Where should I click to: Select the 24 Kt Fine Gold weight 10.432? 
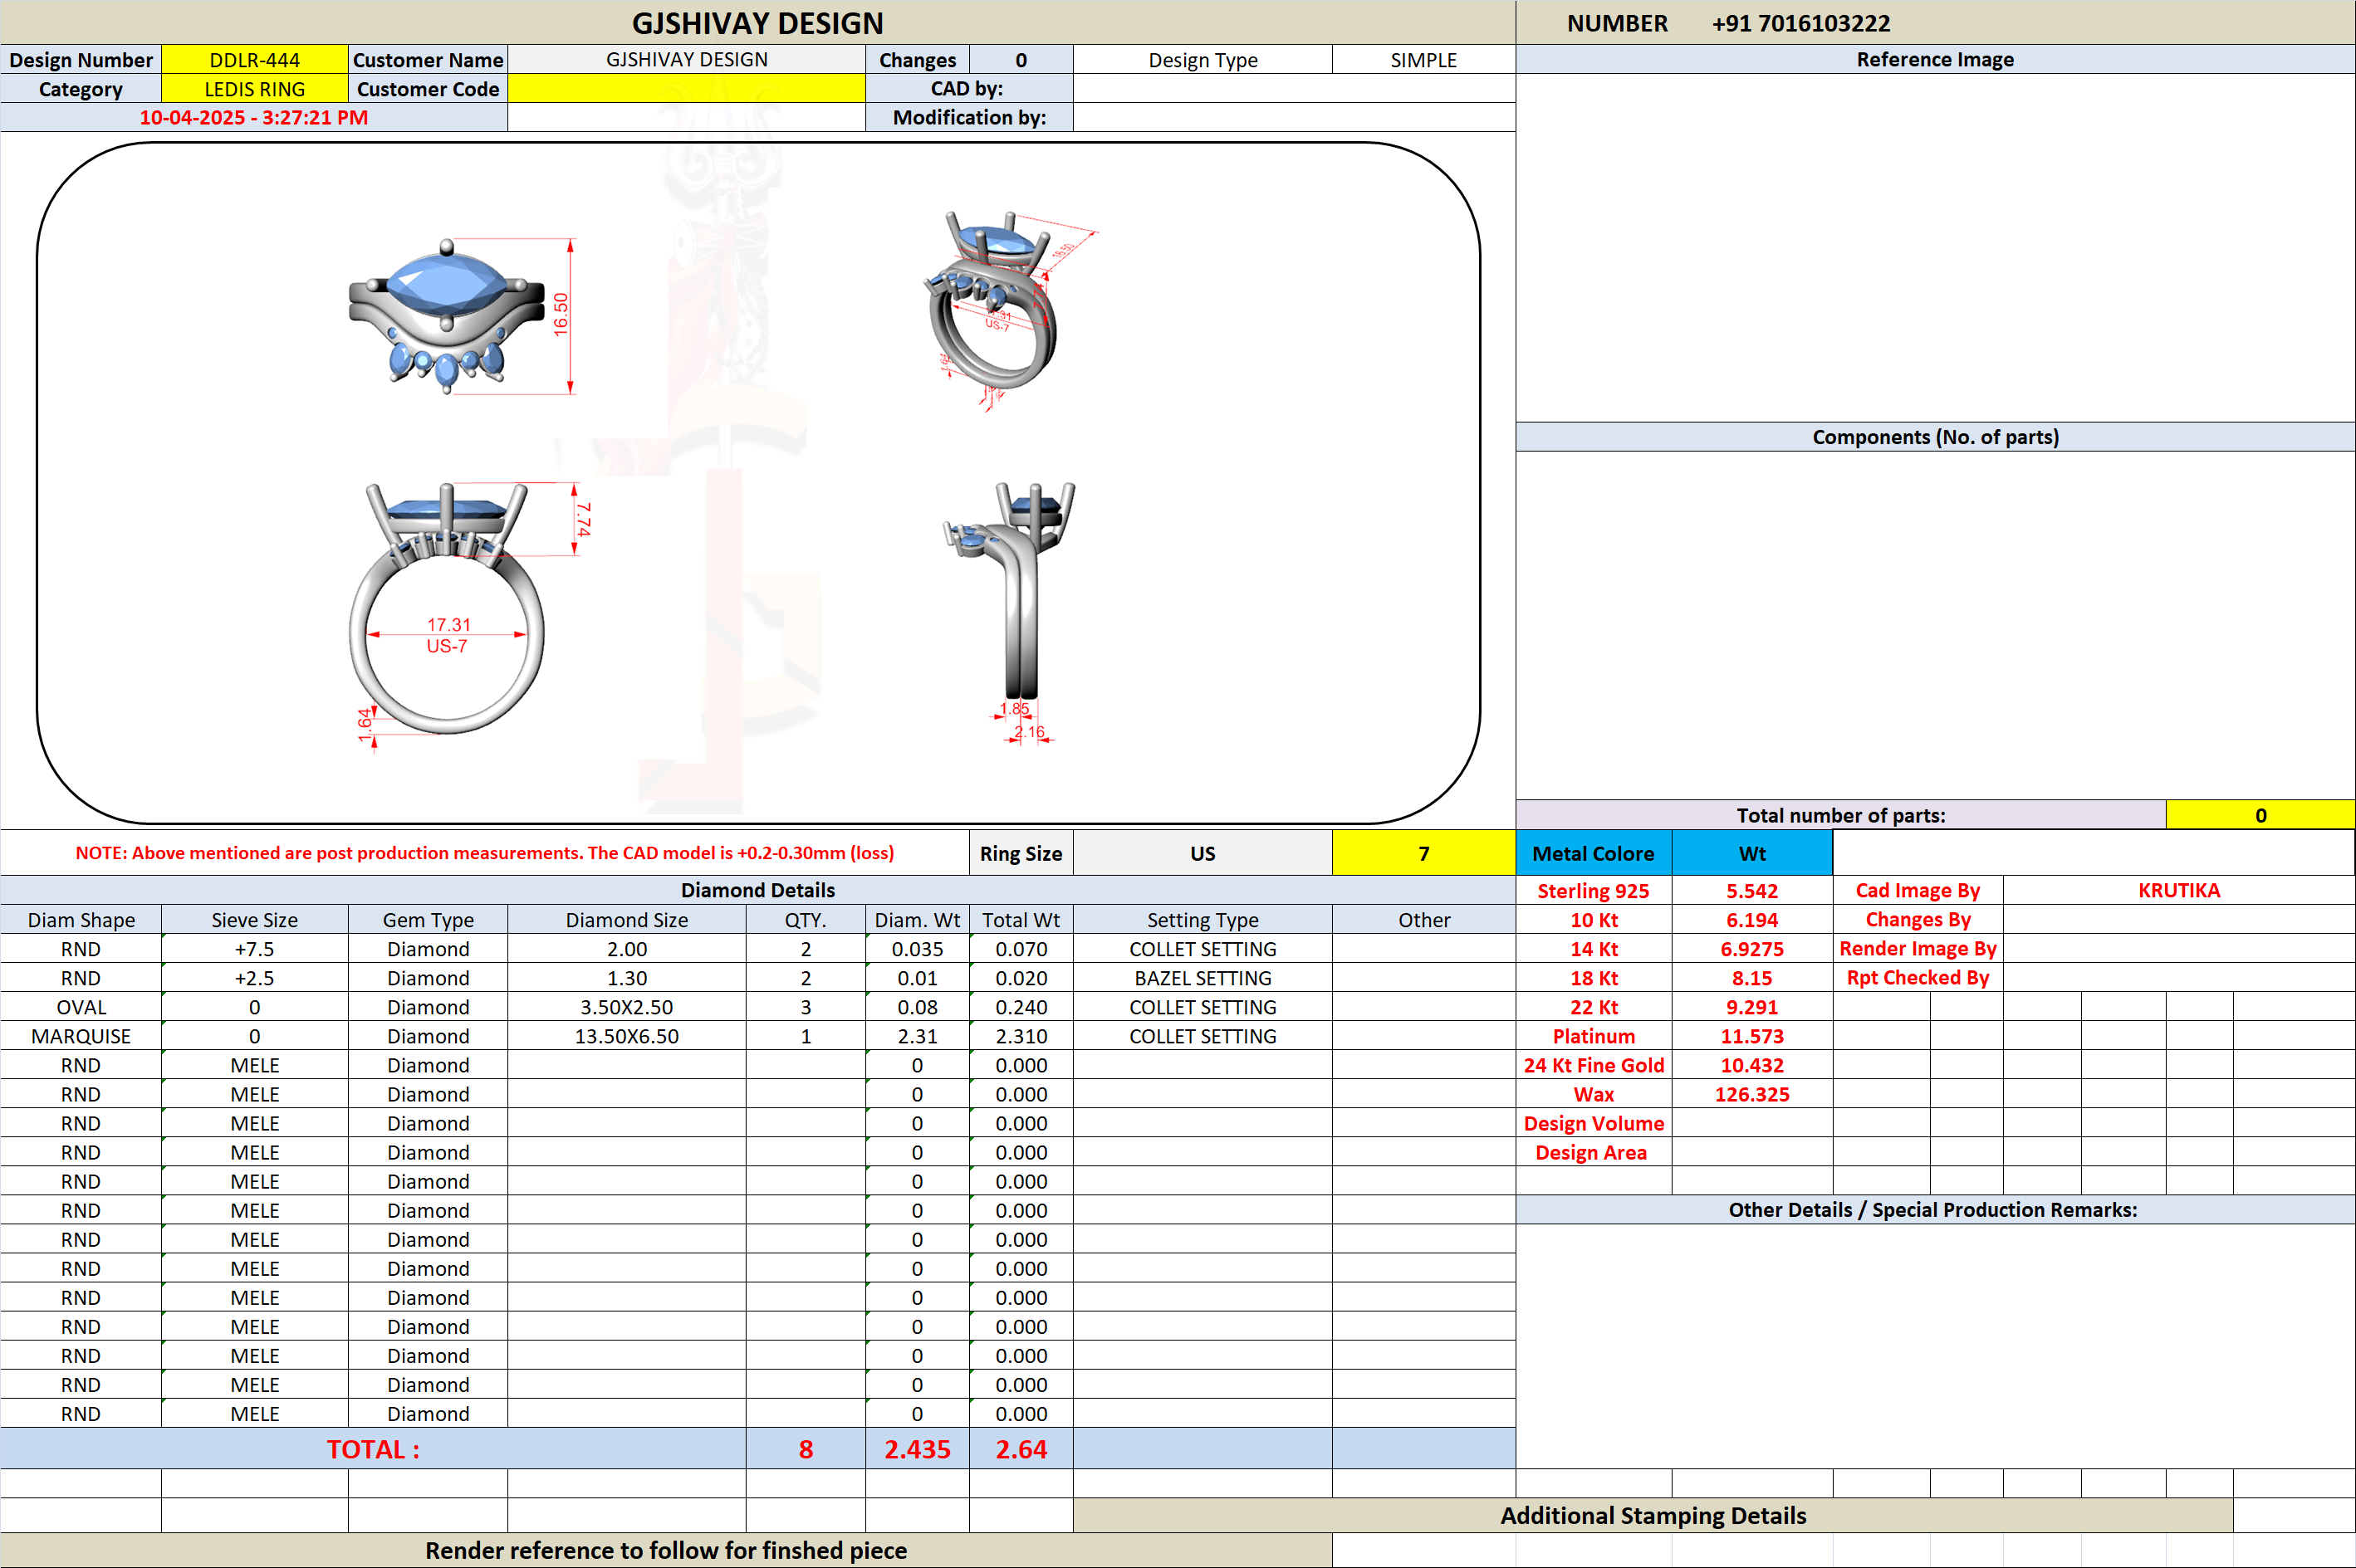tap(1751, 1065)
